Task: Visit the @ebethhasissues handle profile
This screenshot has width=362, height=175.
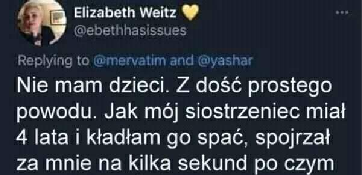Action: 130,31
